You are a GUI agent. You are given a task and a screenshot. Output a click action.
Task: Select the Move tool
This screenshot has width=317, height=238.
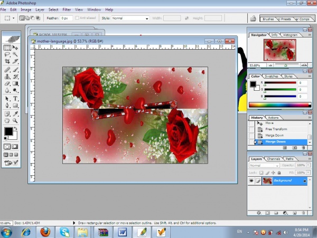tap(16, 48)
